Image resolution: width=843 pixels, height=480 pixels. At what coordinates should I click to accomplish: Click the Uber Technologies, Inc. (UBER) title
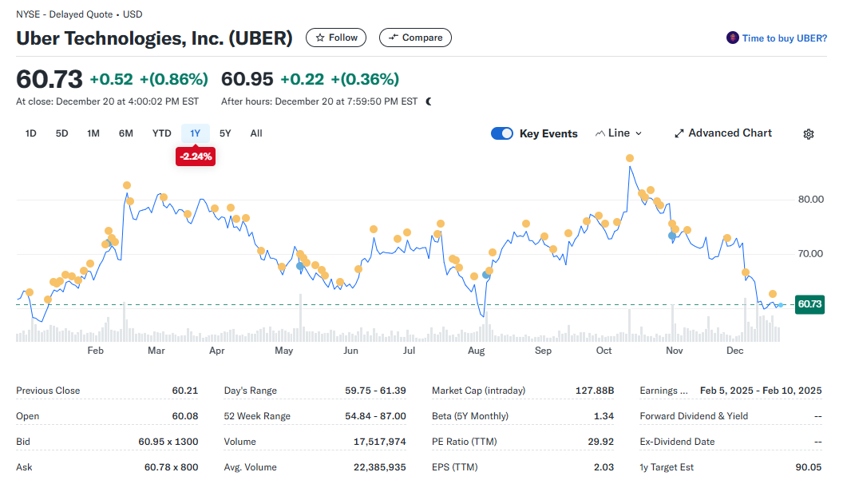point(154,38)
